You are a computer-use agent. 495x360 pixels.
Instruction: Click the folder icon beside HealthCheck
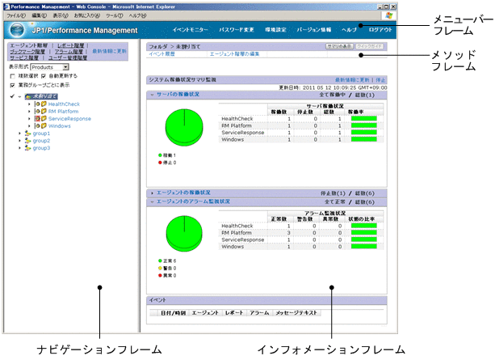point(44,104)
